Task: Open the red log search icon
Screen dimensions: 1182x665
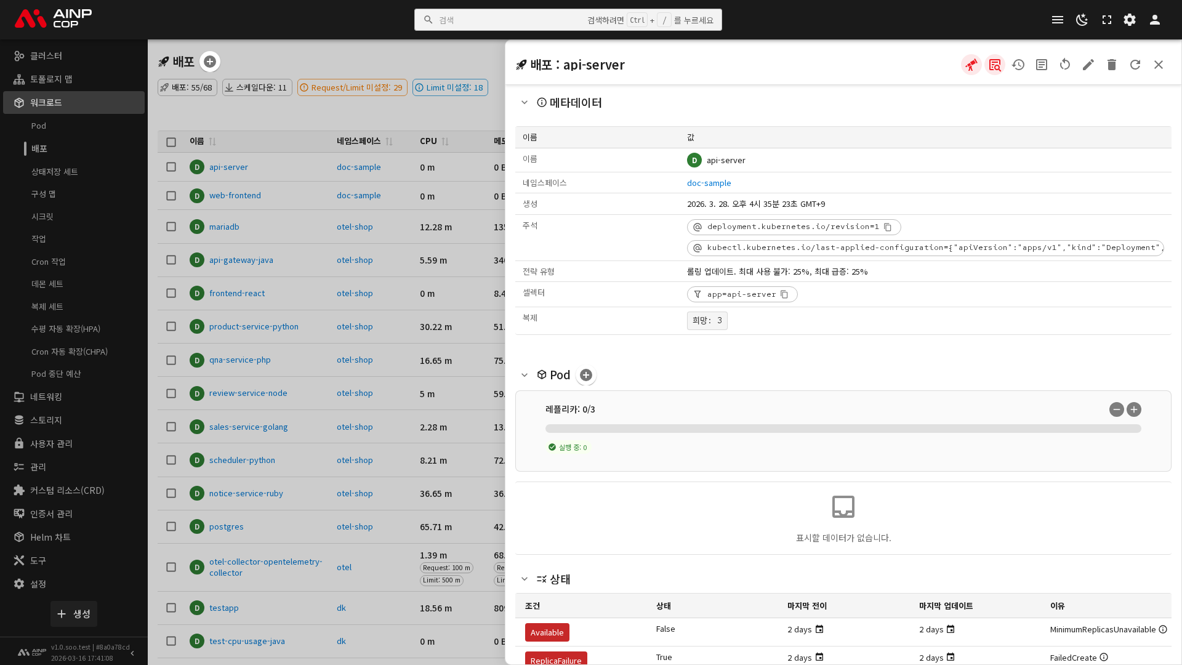Action: 995,65
